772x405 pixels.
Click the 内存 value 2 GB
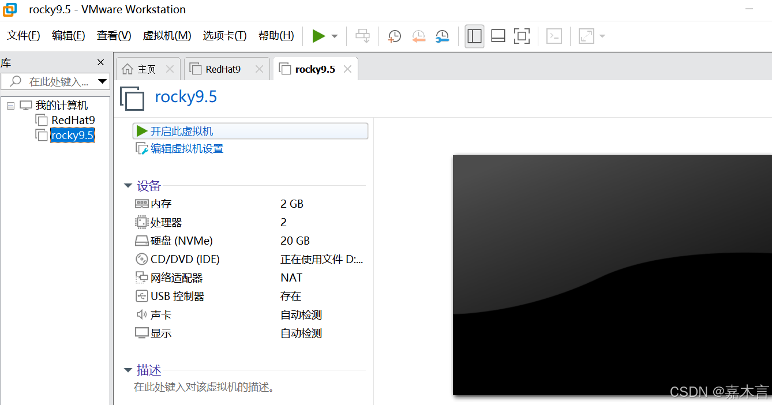pos(292,204)
